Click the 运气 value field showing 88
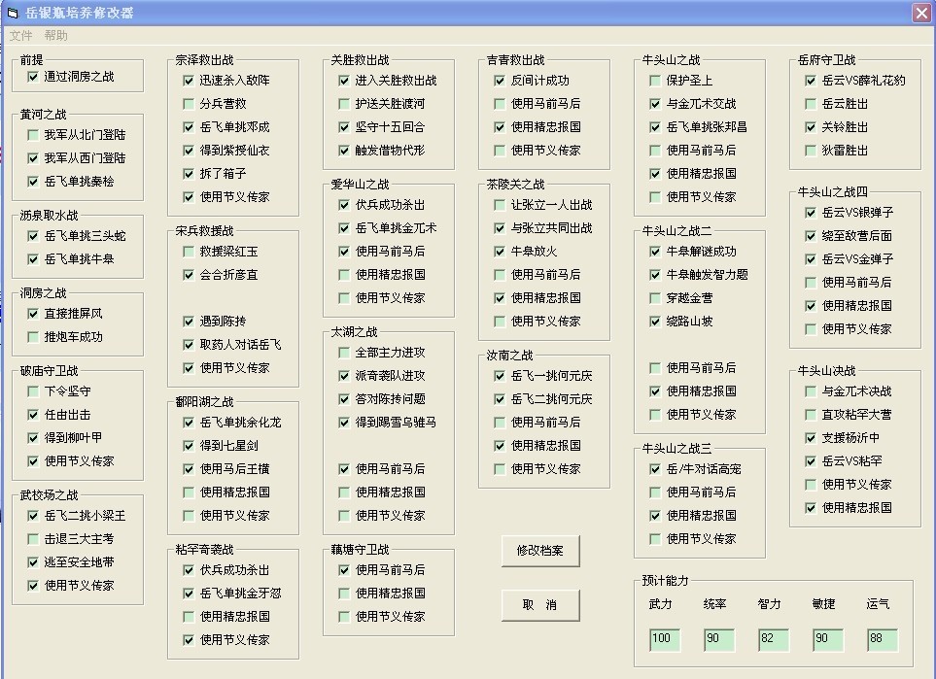Image resolution: width=936 pixels, height=679 pixels. [x=883, y=639]
